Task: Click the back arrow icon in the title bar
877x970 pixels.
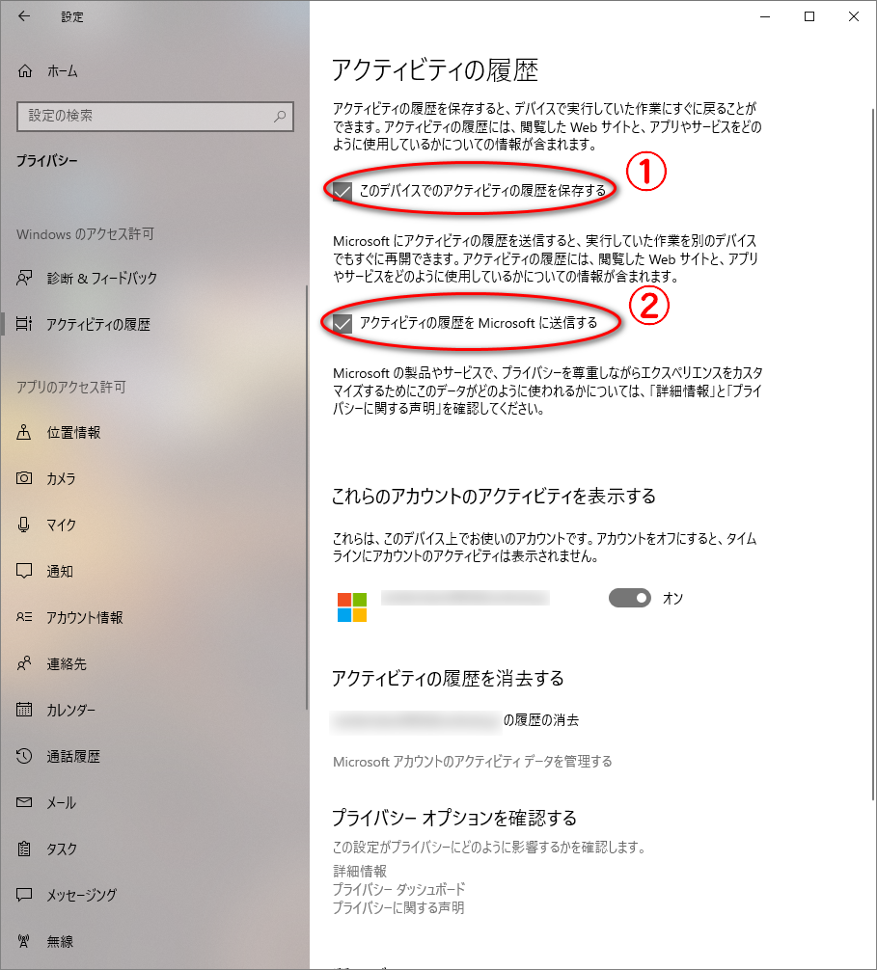Action: tap(24, 16)
